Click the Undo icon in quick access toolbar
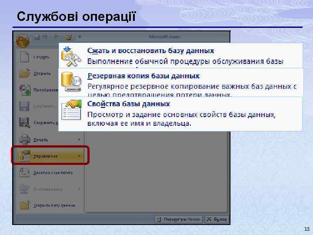Screen dimensions: 313x235 [45, 37]
